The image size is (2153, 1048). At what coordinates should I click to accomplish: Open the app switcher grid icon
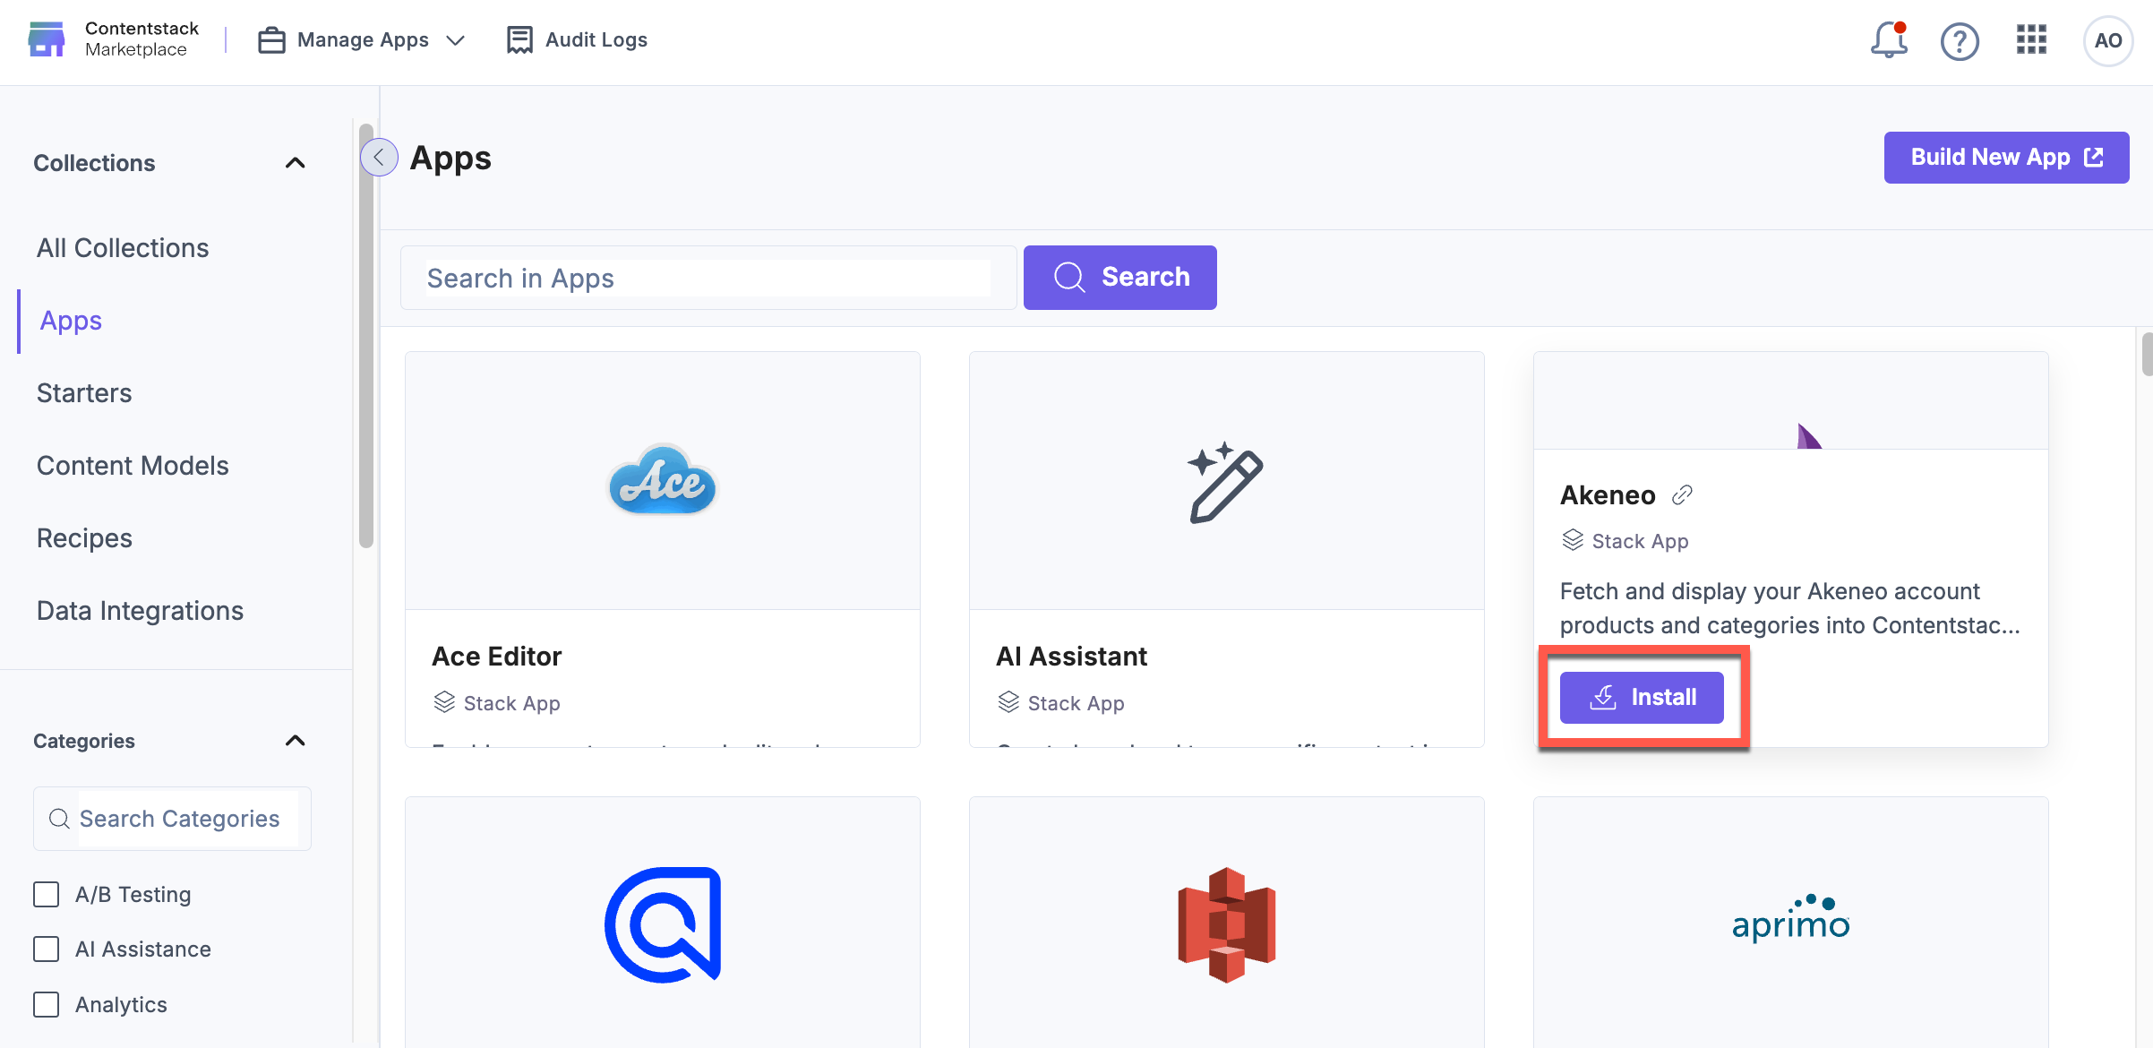click(x=2031, y=40)
